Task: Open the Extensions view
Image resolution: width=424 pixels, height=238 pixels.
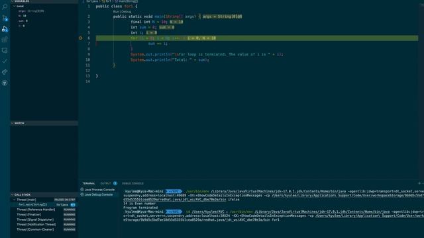Action: [x=5, y=40]
